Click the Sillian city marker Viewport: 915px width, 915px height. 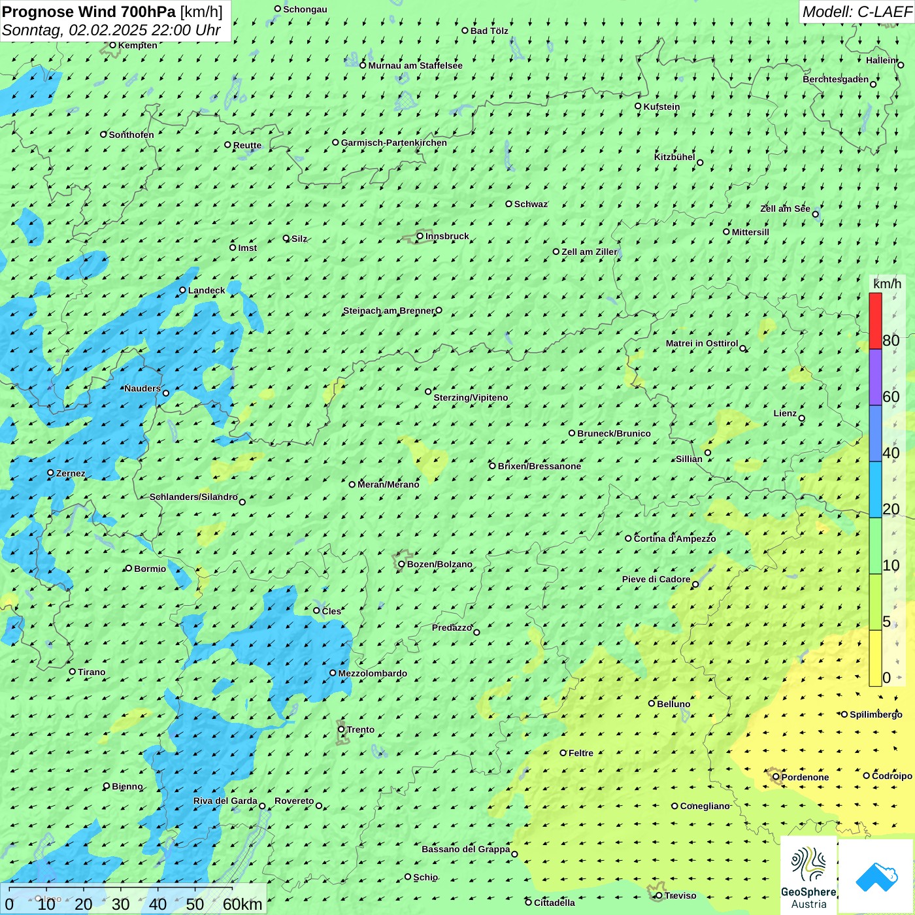pyautogui.click(x=708, y=452)
